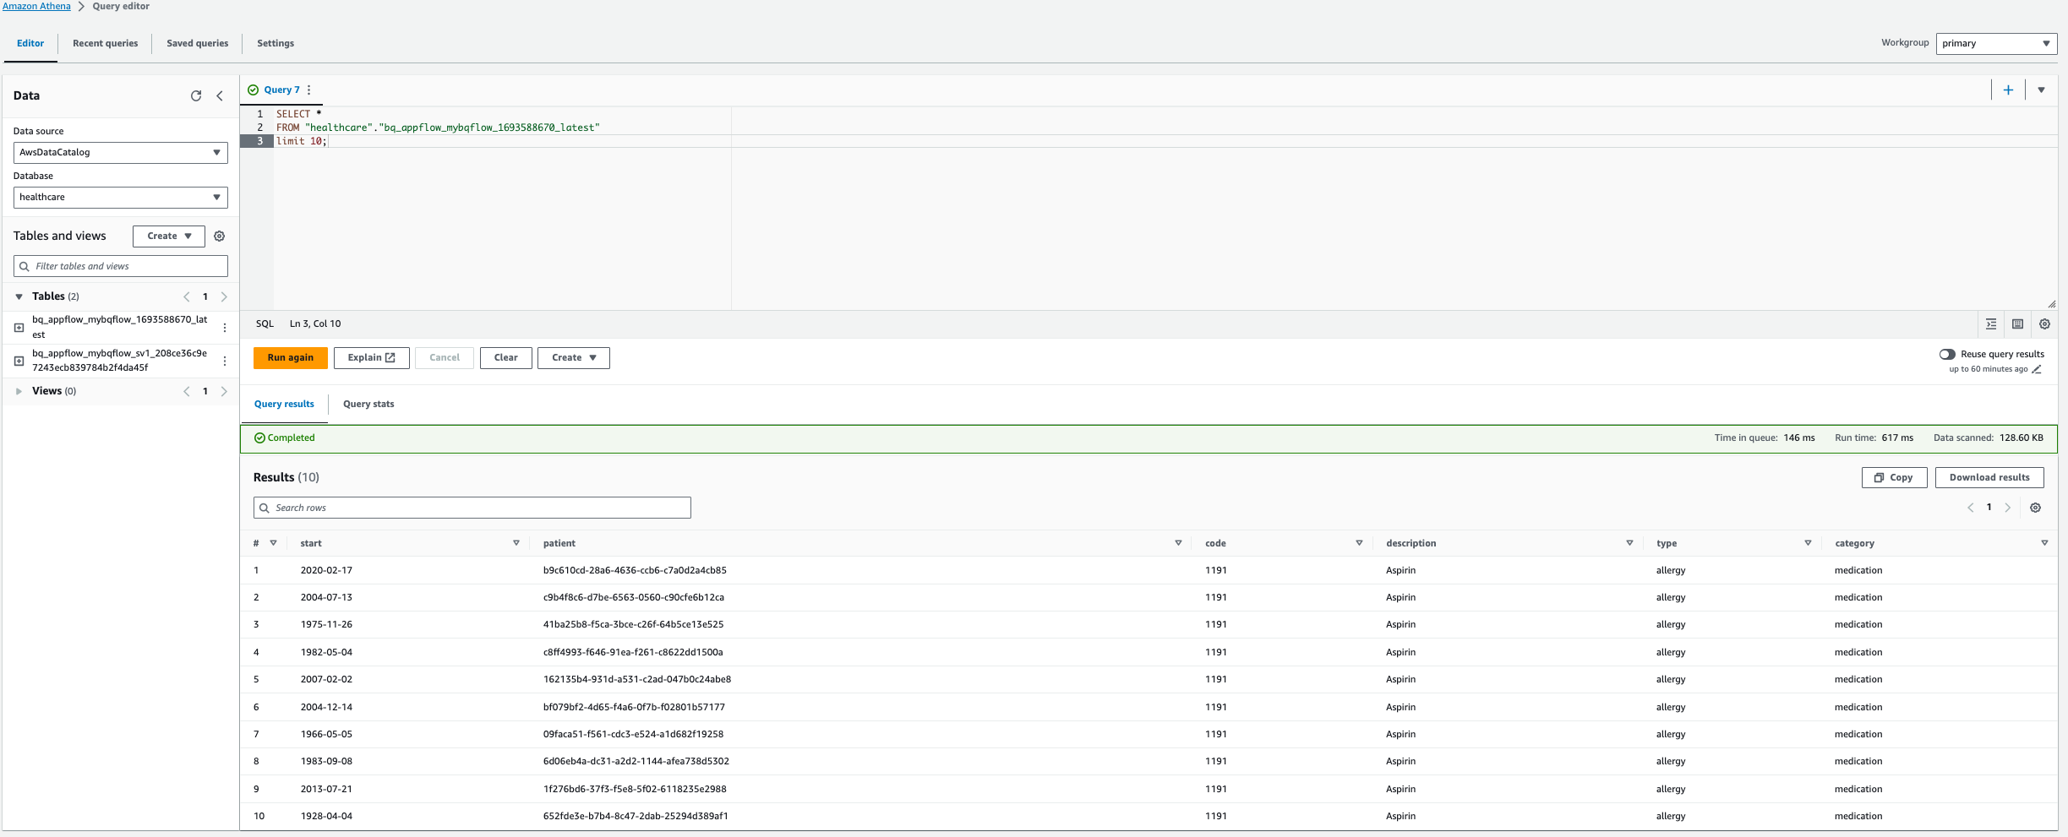2068x837 pixels.
Task: Switch to Query stats tab
Action: click(368, 405)
